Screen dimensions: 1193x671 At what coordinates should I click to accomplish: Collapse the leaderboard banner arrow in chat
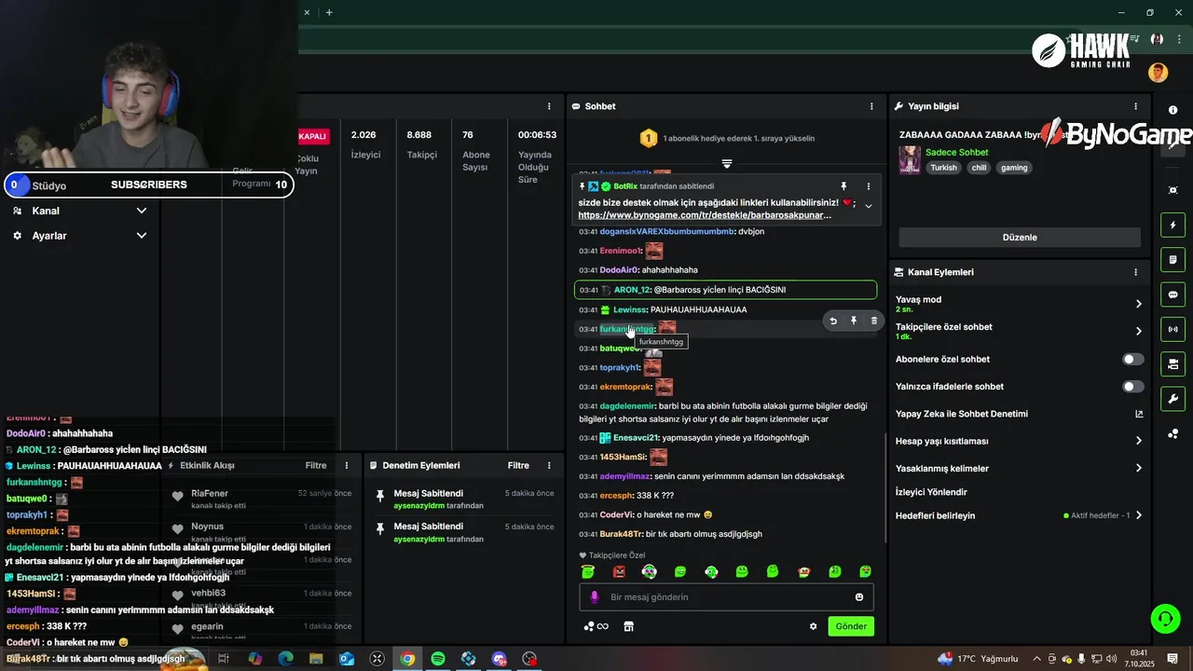click(726, 163)
